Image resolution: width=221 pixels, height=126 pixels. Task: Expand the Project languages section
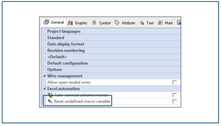(x=44, y=31)
